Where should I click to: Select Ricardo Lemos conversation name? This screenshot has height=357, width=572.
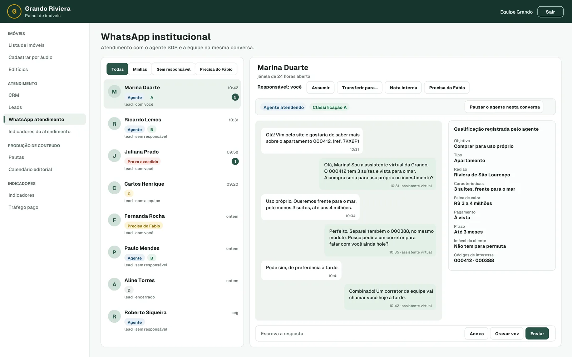pyautogui.click(x=143, y=120)
